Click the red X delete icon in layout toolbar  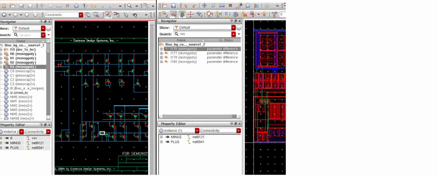click(x=230, y=6)
